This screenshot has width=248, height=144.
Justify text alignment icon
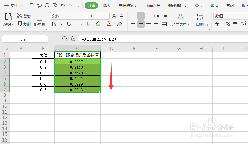coord(156,24)
